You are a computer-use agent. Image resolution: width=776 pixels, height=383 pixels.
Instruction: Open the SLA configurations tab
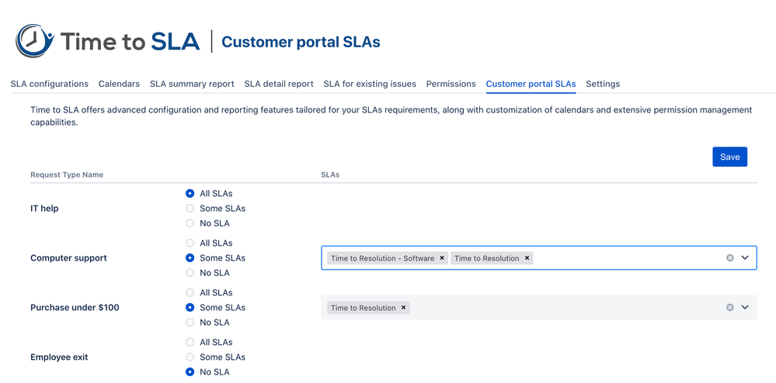pyautogui.click(x=49, y=84)
